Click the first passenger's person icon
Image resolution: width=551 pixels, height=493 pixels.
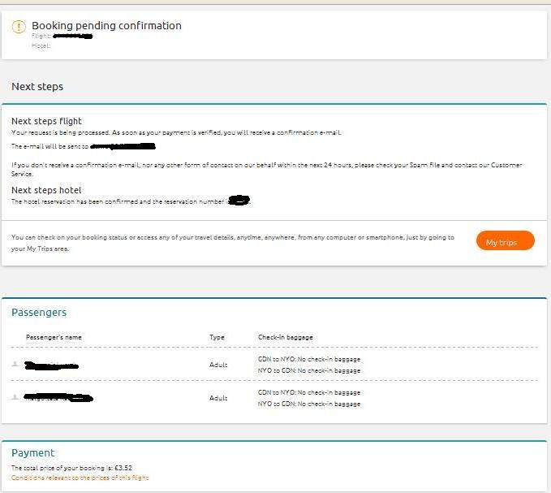pyautogui.click(x=15, y=364)
